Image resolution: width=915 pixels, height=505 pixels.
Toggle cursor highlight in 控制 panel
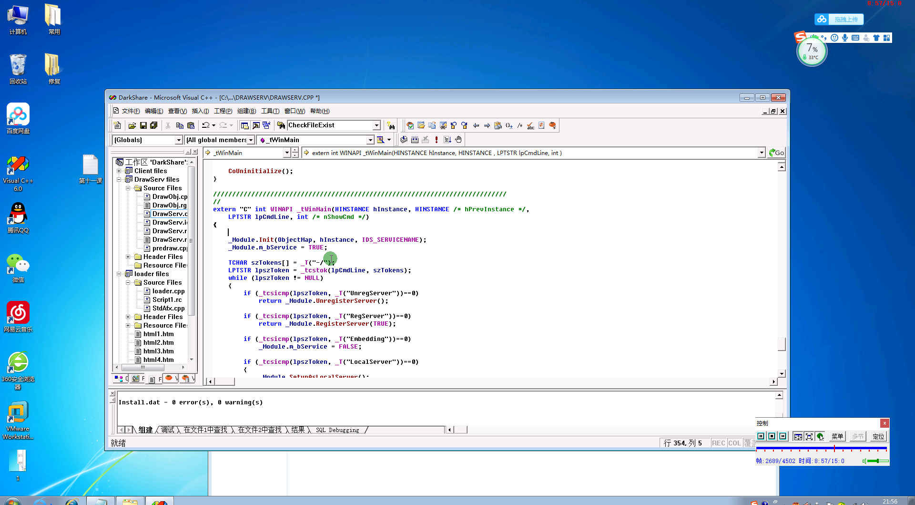tap(820, 436)
